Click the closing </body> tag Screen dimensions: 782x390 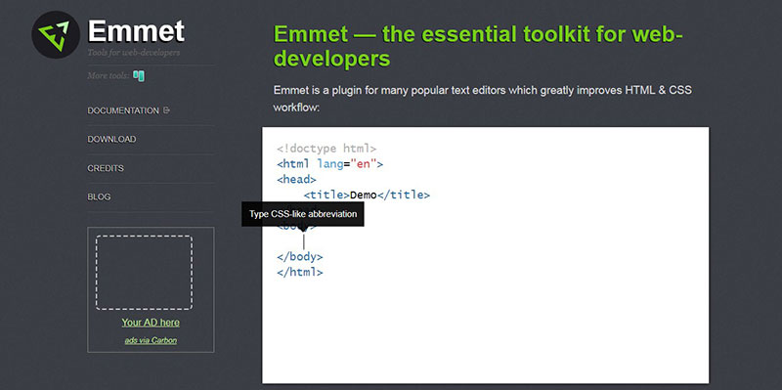pyautogui.click(x=300, y=257)
